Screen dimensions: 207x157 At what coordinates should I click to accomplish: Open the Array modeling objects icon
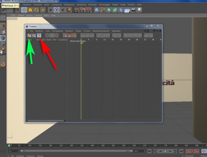pos(115,10)
